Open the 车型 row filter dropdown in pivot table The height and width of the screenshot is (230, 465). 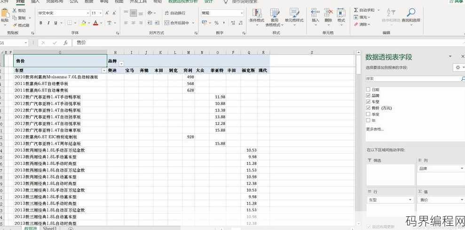click(104, 70)
